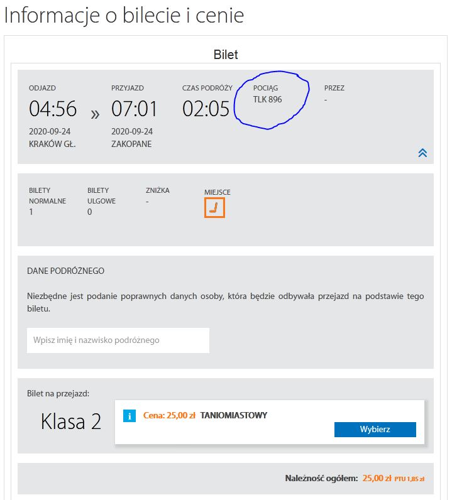
Task: Click the blue info icon beside Cena
Action: coord(130,415)
